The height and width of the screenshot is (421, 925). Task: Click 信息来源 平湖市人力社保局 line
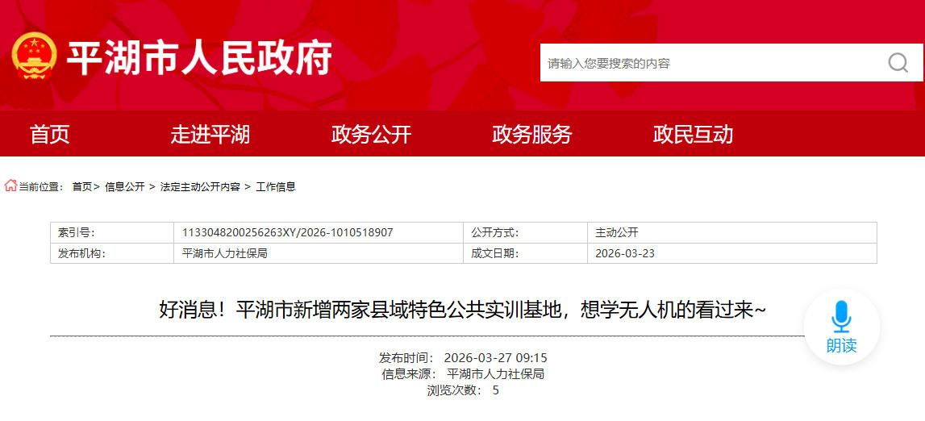(x=463, y=374)
